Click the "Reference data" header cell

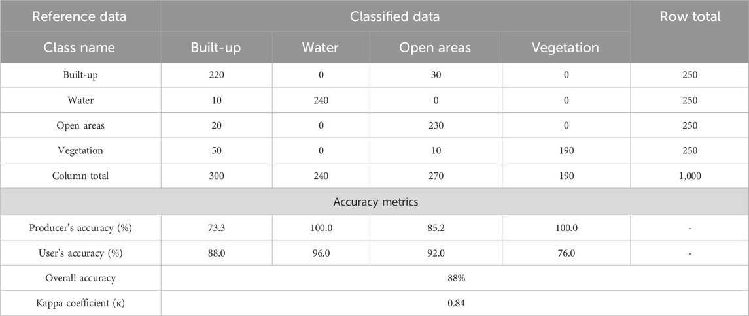(x=80, y=16)
